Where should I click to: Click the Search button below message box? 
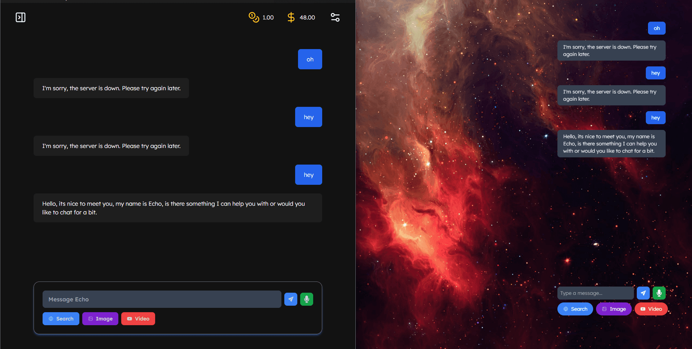click(x=61, y=318)
